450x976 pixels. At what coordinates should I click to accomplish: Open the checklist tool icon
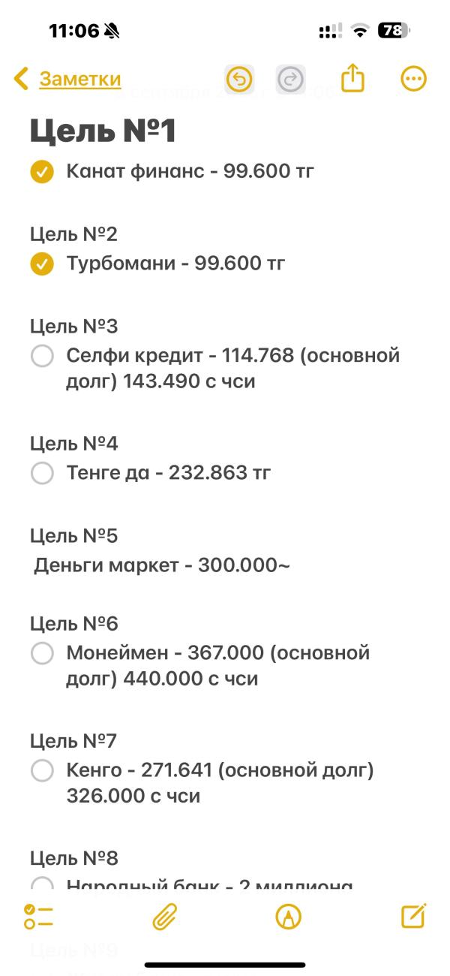click(x=38, y=917)
